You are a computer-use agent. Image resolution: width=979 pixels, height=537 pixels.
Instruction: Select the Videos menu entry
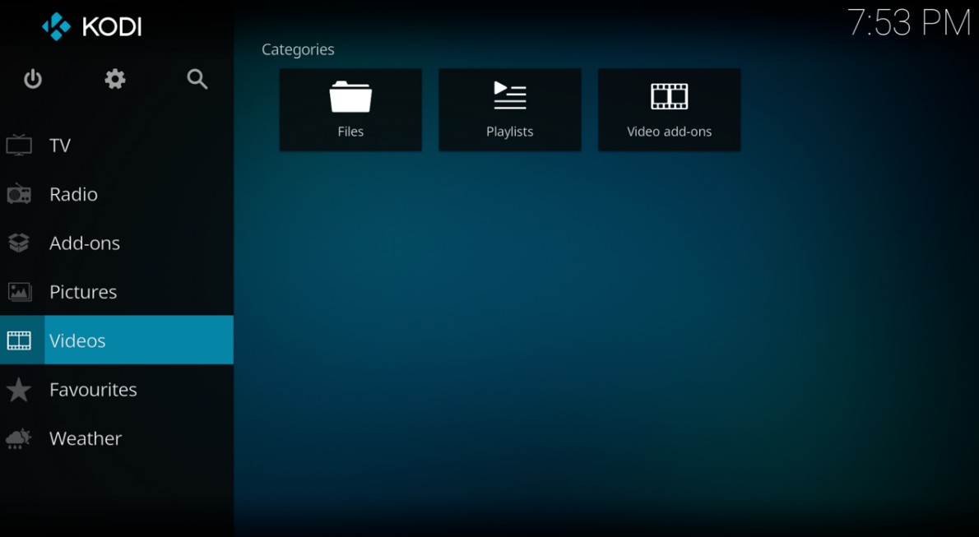pos(77,340)
